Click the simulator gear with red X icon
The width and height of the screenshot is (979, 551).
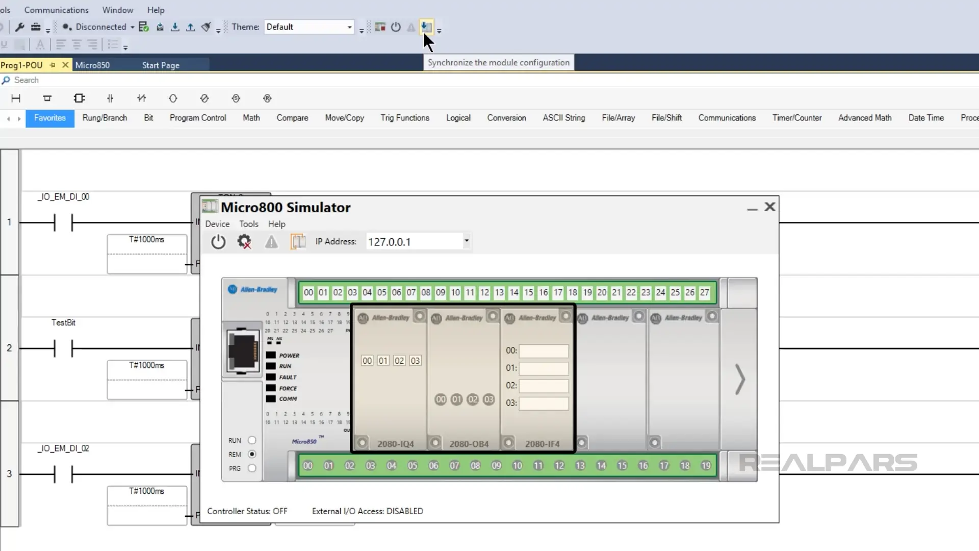[245, 242]
